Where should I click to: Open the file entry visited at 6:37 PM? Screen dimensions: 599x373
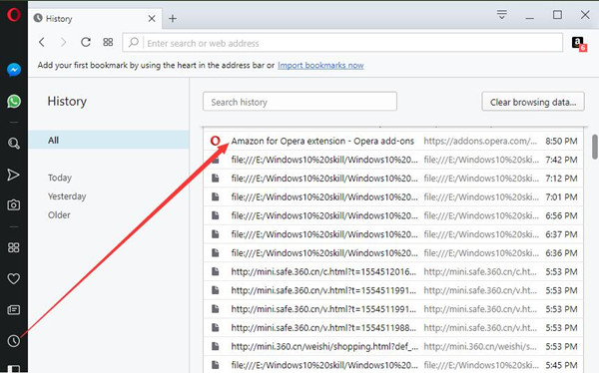point(393,234)
